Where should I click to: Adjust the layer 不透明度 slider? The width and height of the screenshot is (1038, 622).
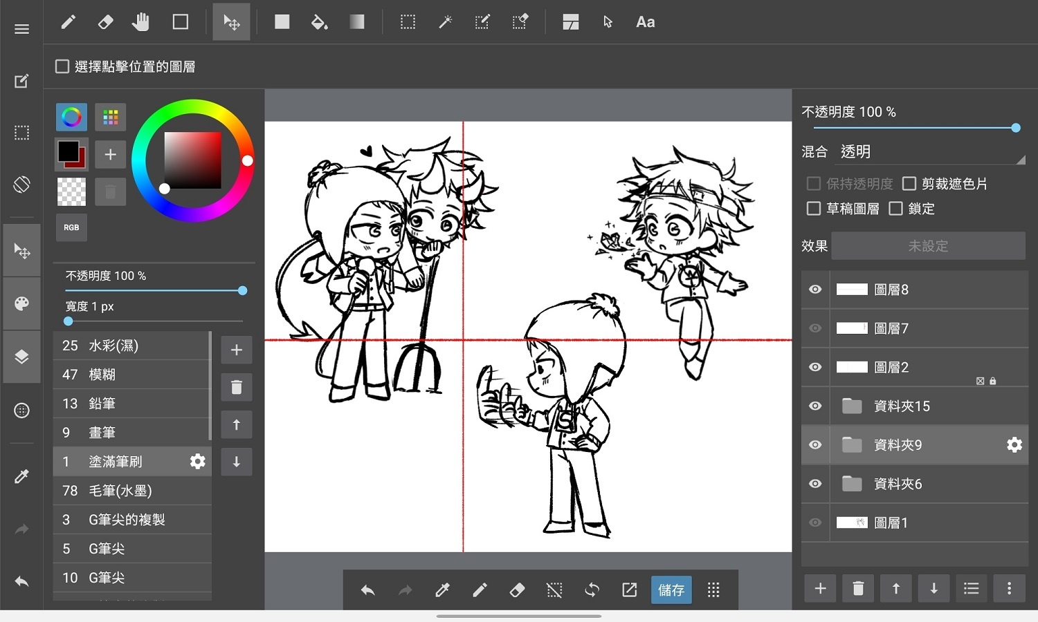pos(915,128)
